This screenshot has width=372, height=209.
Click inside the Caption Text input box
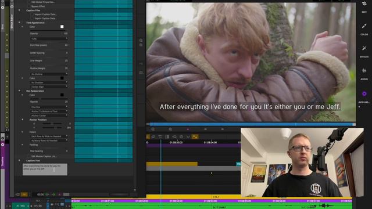click(x=45, y=170)
